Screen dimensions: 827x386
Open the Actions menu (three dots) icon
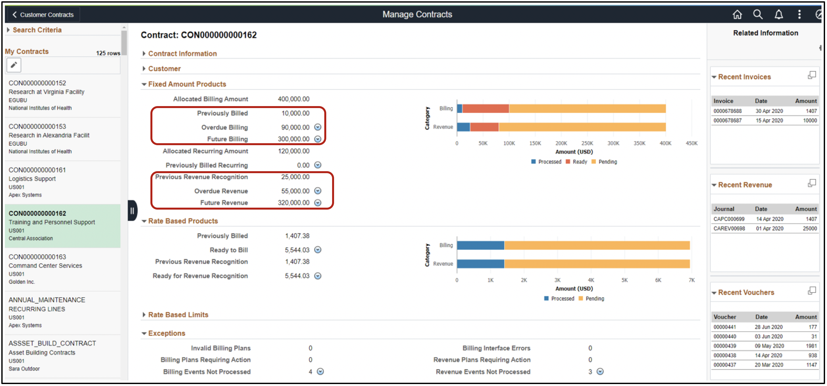[x=799, y=14]
